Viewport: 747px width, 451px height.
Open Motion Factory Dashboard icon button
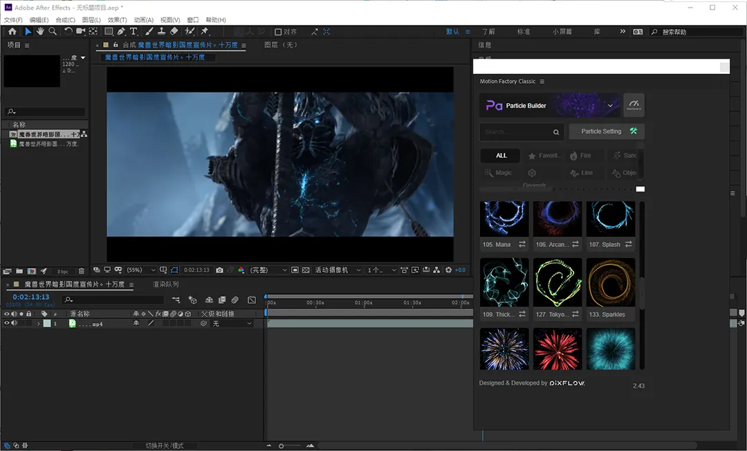coord(634,105)
